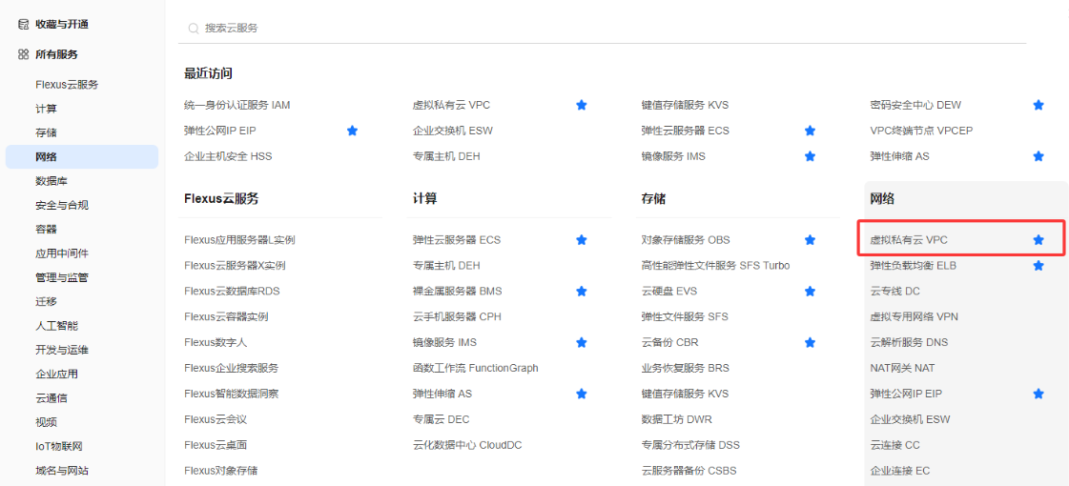Viewport: 1069px width, 486px height.
Task: Select 应用中间件 sidebar category
Action: coord(62,253)
